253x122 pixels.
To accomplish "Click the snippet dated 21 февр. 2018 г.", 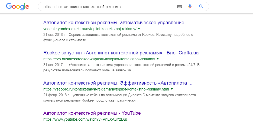I will (119, 98).
